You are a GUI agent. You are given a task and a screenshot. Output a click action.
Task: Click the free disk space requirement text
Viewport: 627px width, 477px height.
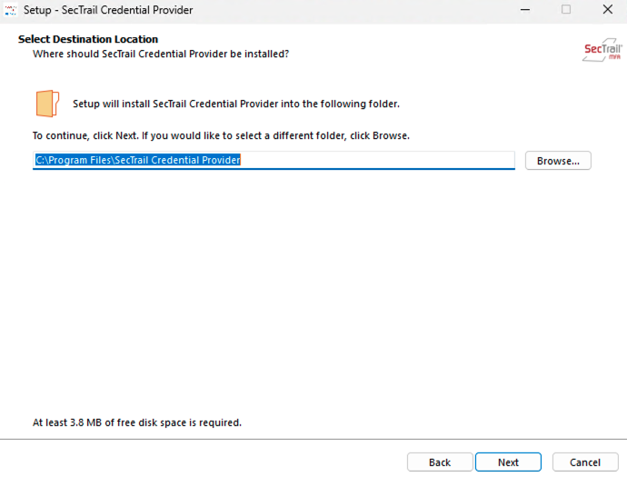point(137,422)
